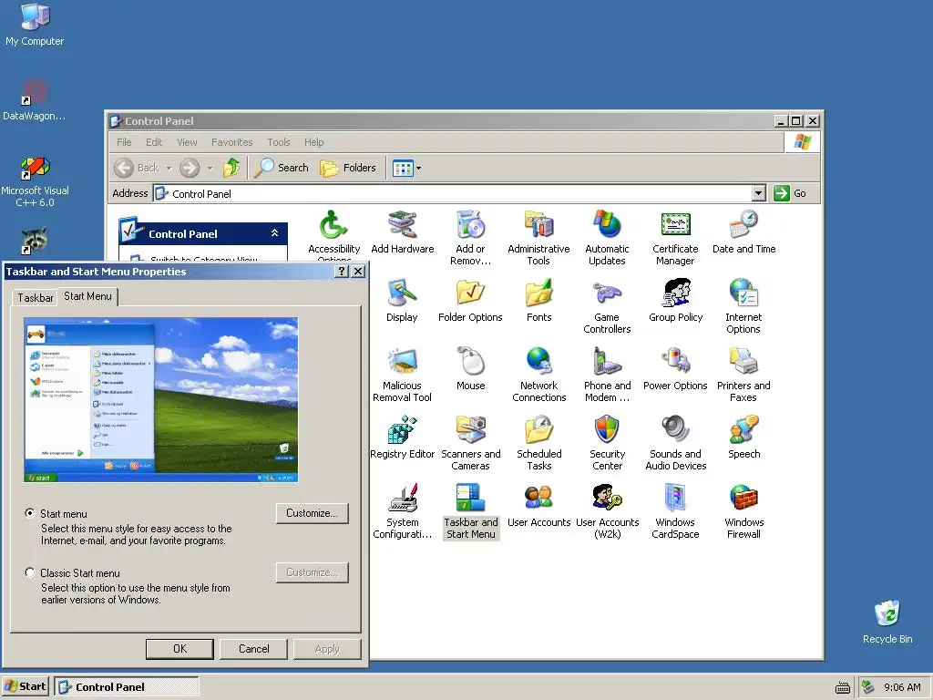Click the system tray clock
The width and height of the screenshot is (933, 700).
pyautogui.click(x=902, y=687)
